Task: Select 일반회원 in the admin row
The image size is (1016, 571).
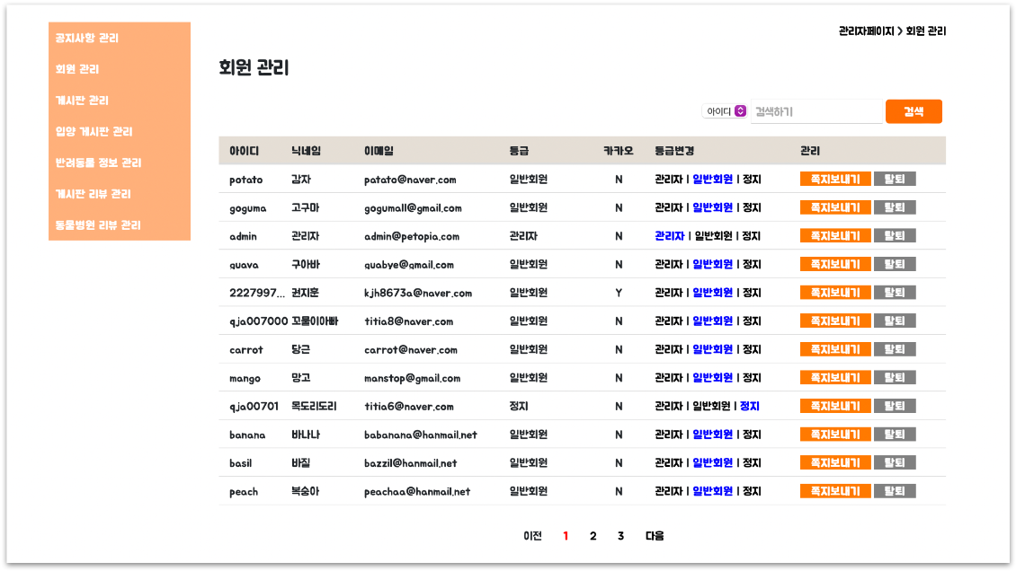Action: pos(713,236)
